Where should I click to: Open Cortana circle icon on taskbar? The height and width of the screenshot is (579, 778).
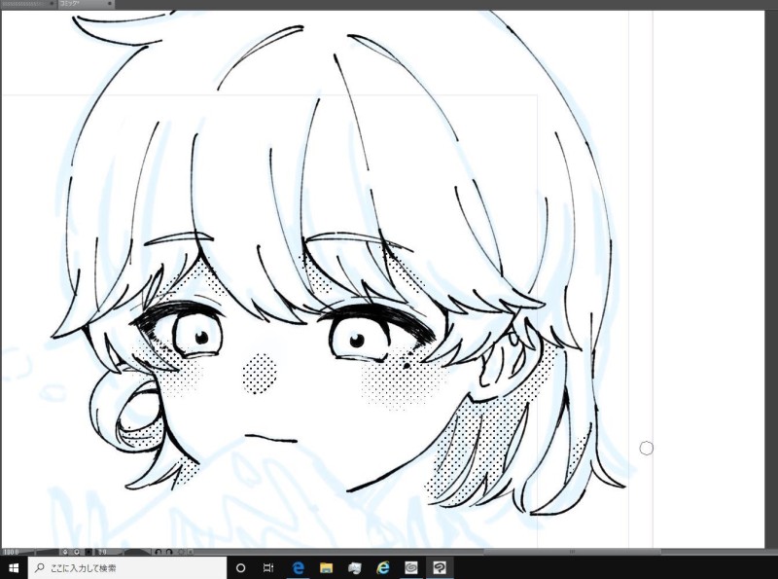point(240,567)
